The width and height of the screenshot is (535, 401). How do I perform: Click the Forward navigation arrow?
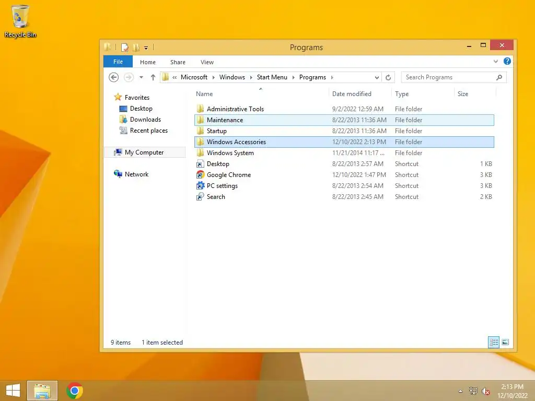click(129, 77)
